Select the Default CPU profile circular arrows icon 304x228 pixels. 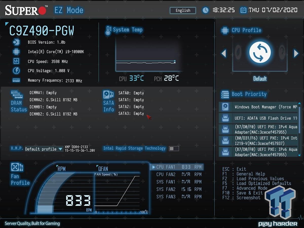[x=260, y=52]
